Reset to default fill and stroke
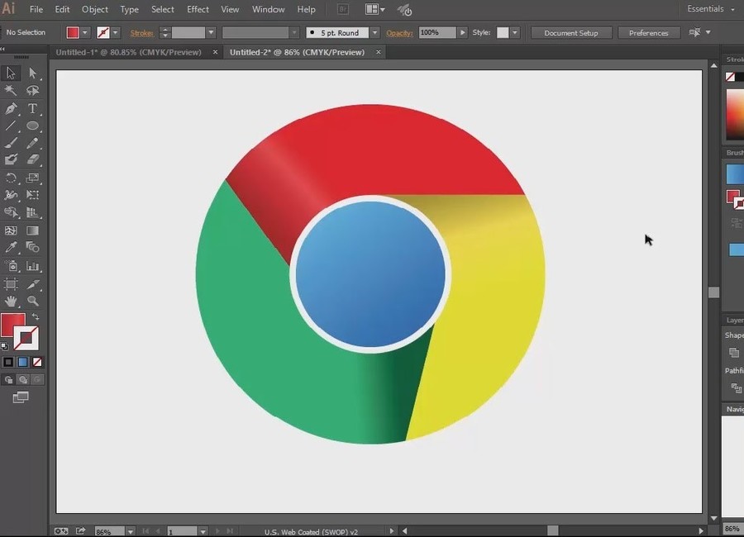Screen dimensions: 744x537 tap(4, 346)
